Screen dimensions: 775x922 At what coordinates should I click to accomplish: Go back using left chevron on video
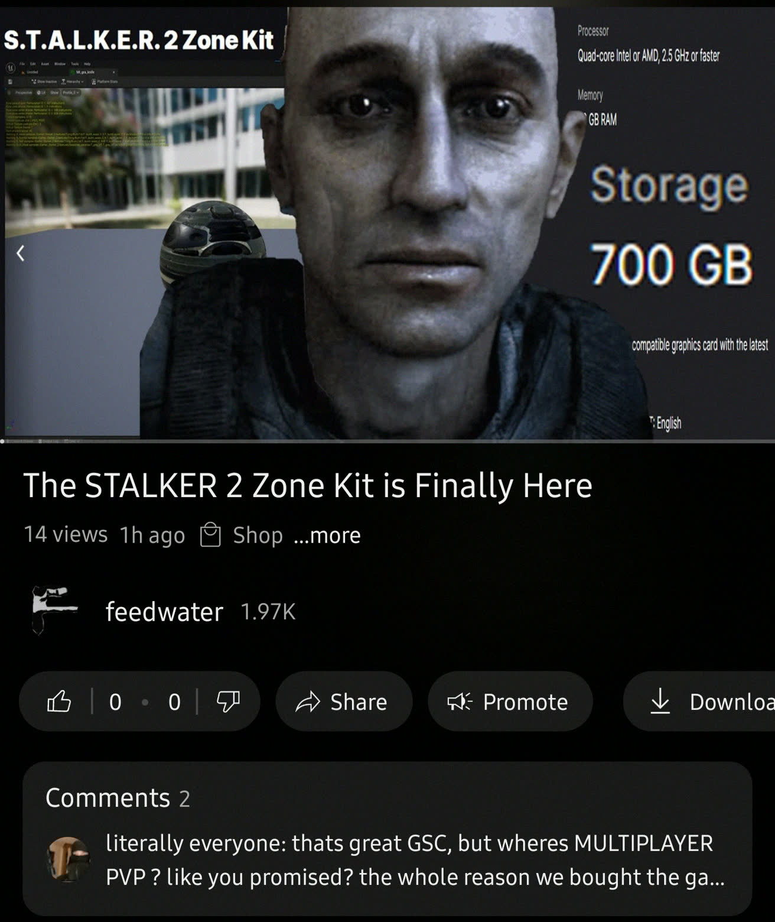[x=20, y=254]
